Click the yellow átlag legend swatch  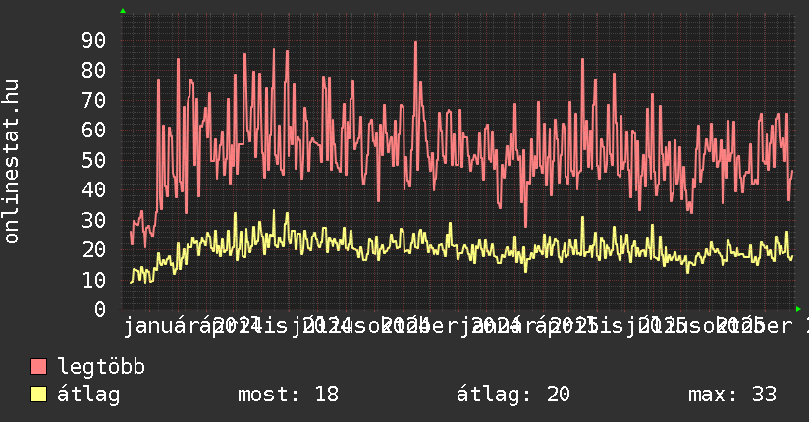pyautogui.click(x=39, y=395)
